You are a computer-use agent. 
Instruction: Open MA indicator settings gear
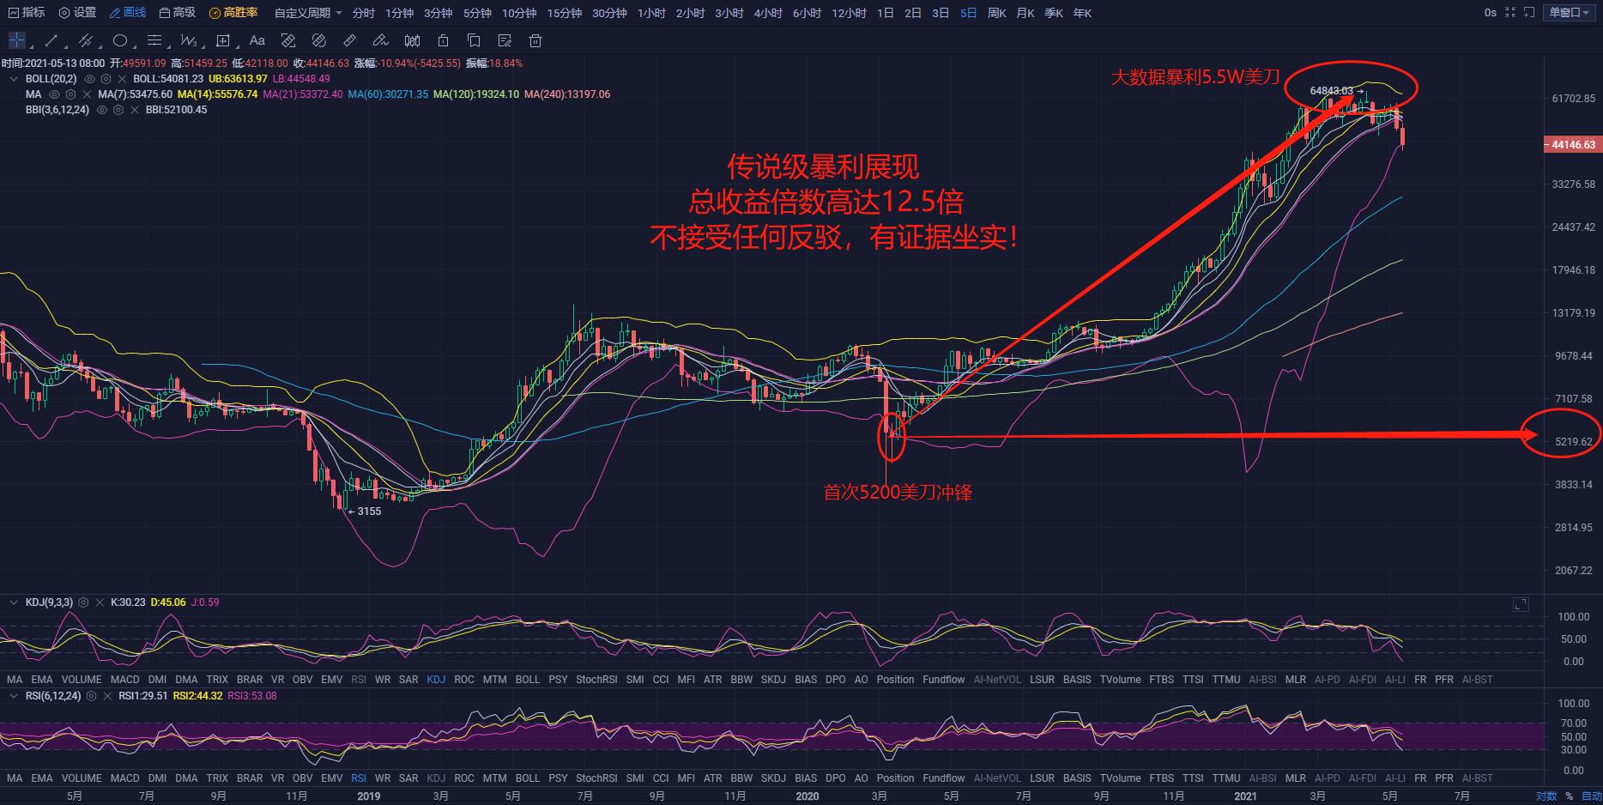point(71,94)
